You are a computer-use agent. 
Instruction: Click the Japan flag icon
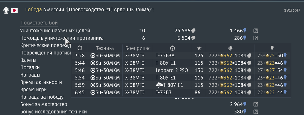pyautogui.click(x=14, y=10)
